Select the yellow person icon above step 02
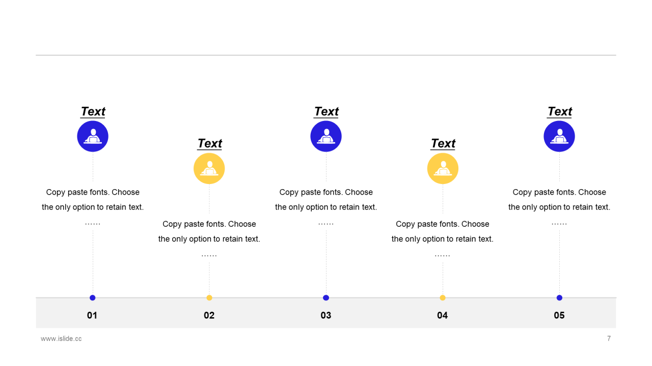 pos(209,168)
